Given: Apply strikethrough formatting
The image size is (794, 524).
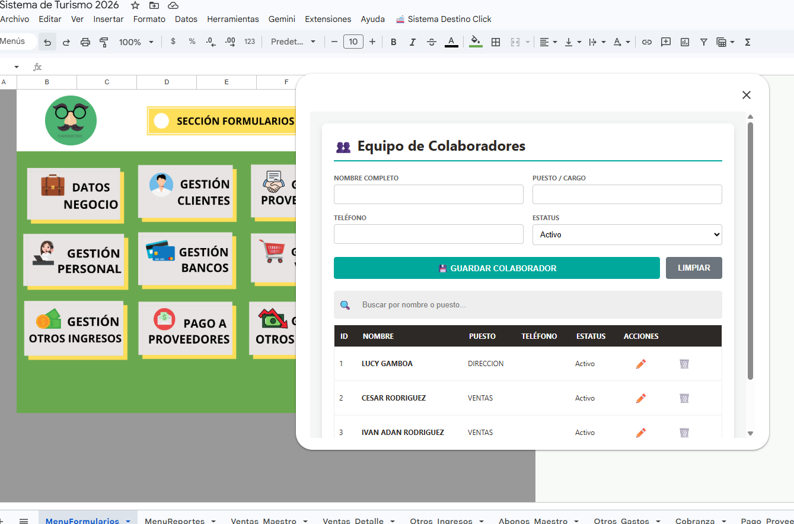Looking at the screenshot, I should point(432,42).
